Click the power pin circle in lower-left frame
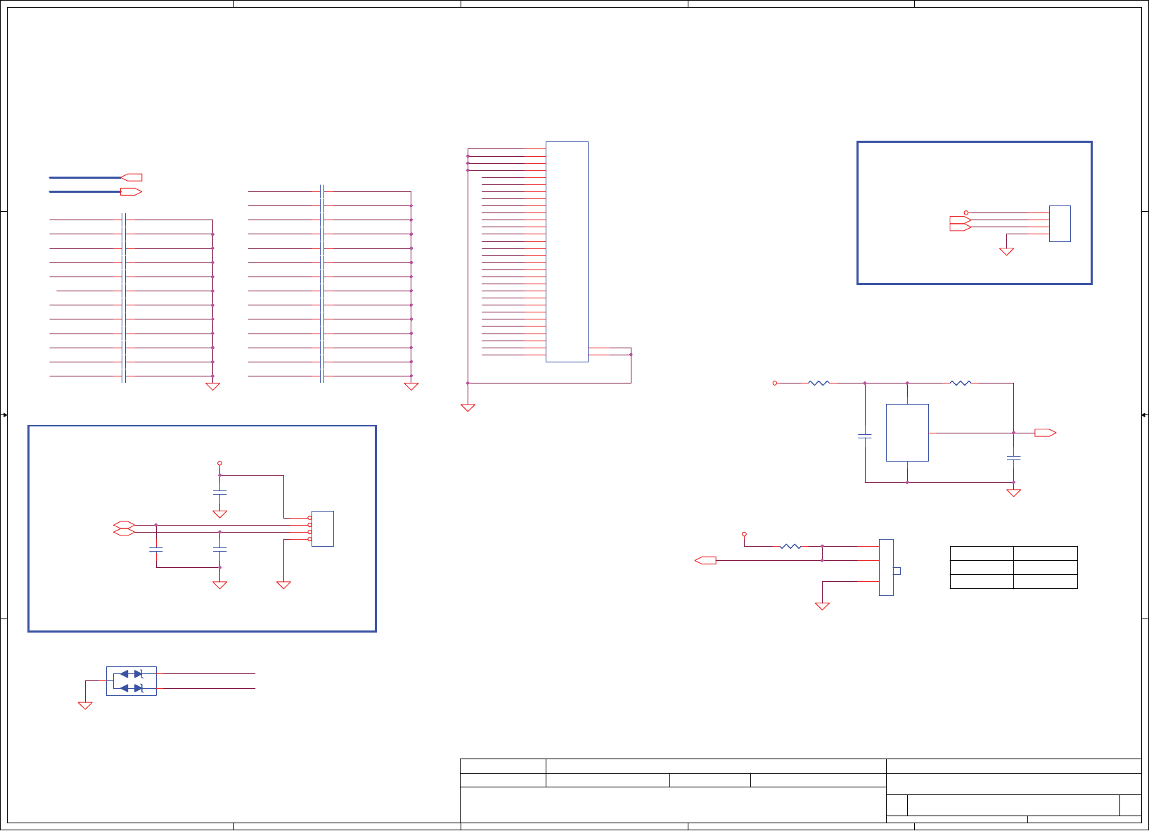Viewport: 1149px width, 831px height. click(219, 463)
